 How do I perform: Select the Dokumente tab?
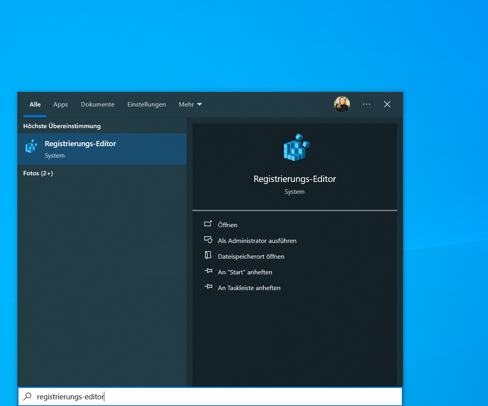pos(98,104)
